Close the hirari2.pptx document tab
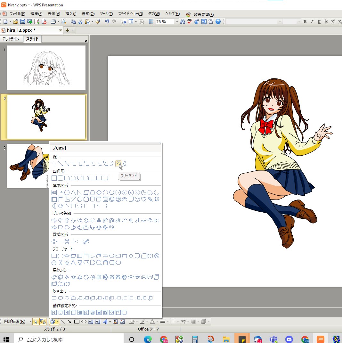This screenshot has height=343, width=342. pos(60,30)
